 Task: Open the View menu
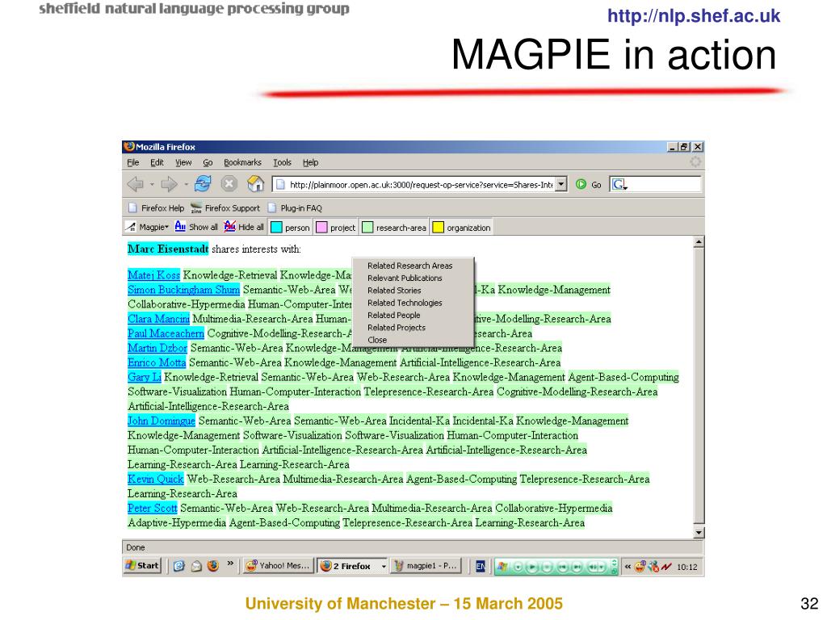183,162
